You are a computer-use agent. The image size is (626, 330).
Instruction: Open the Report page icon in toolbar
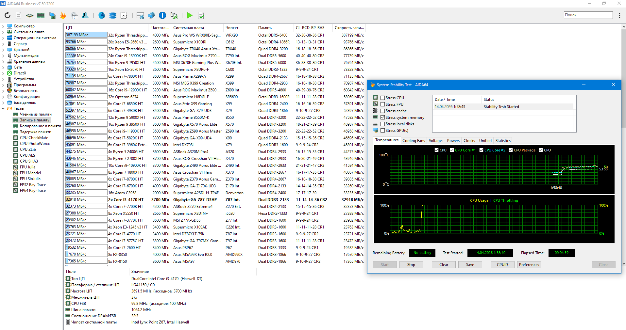19,15
